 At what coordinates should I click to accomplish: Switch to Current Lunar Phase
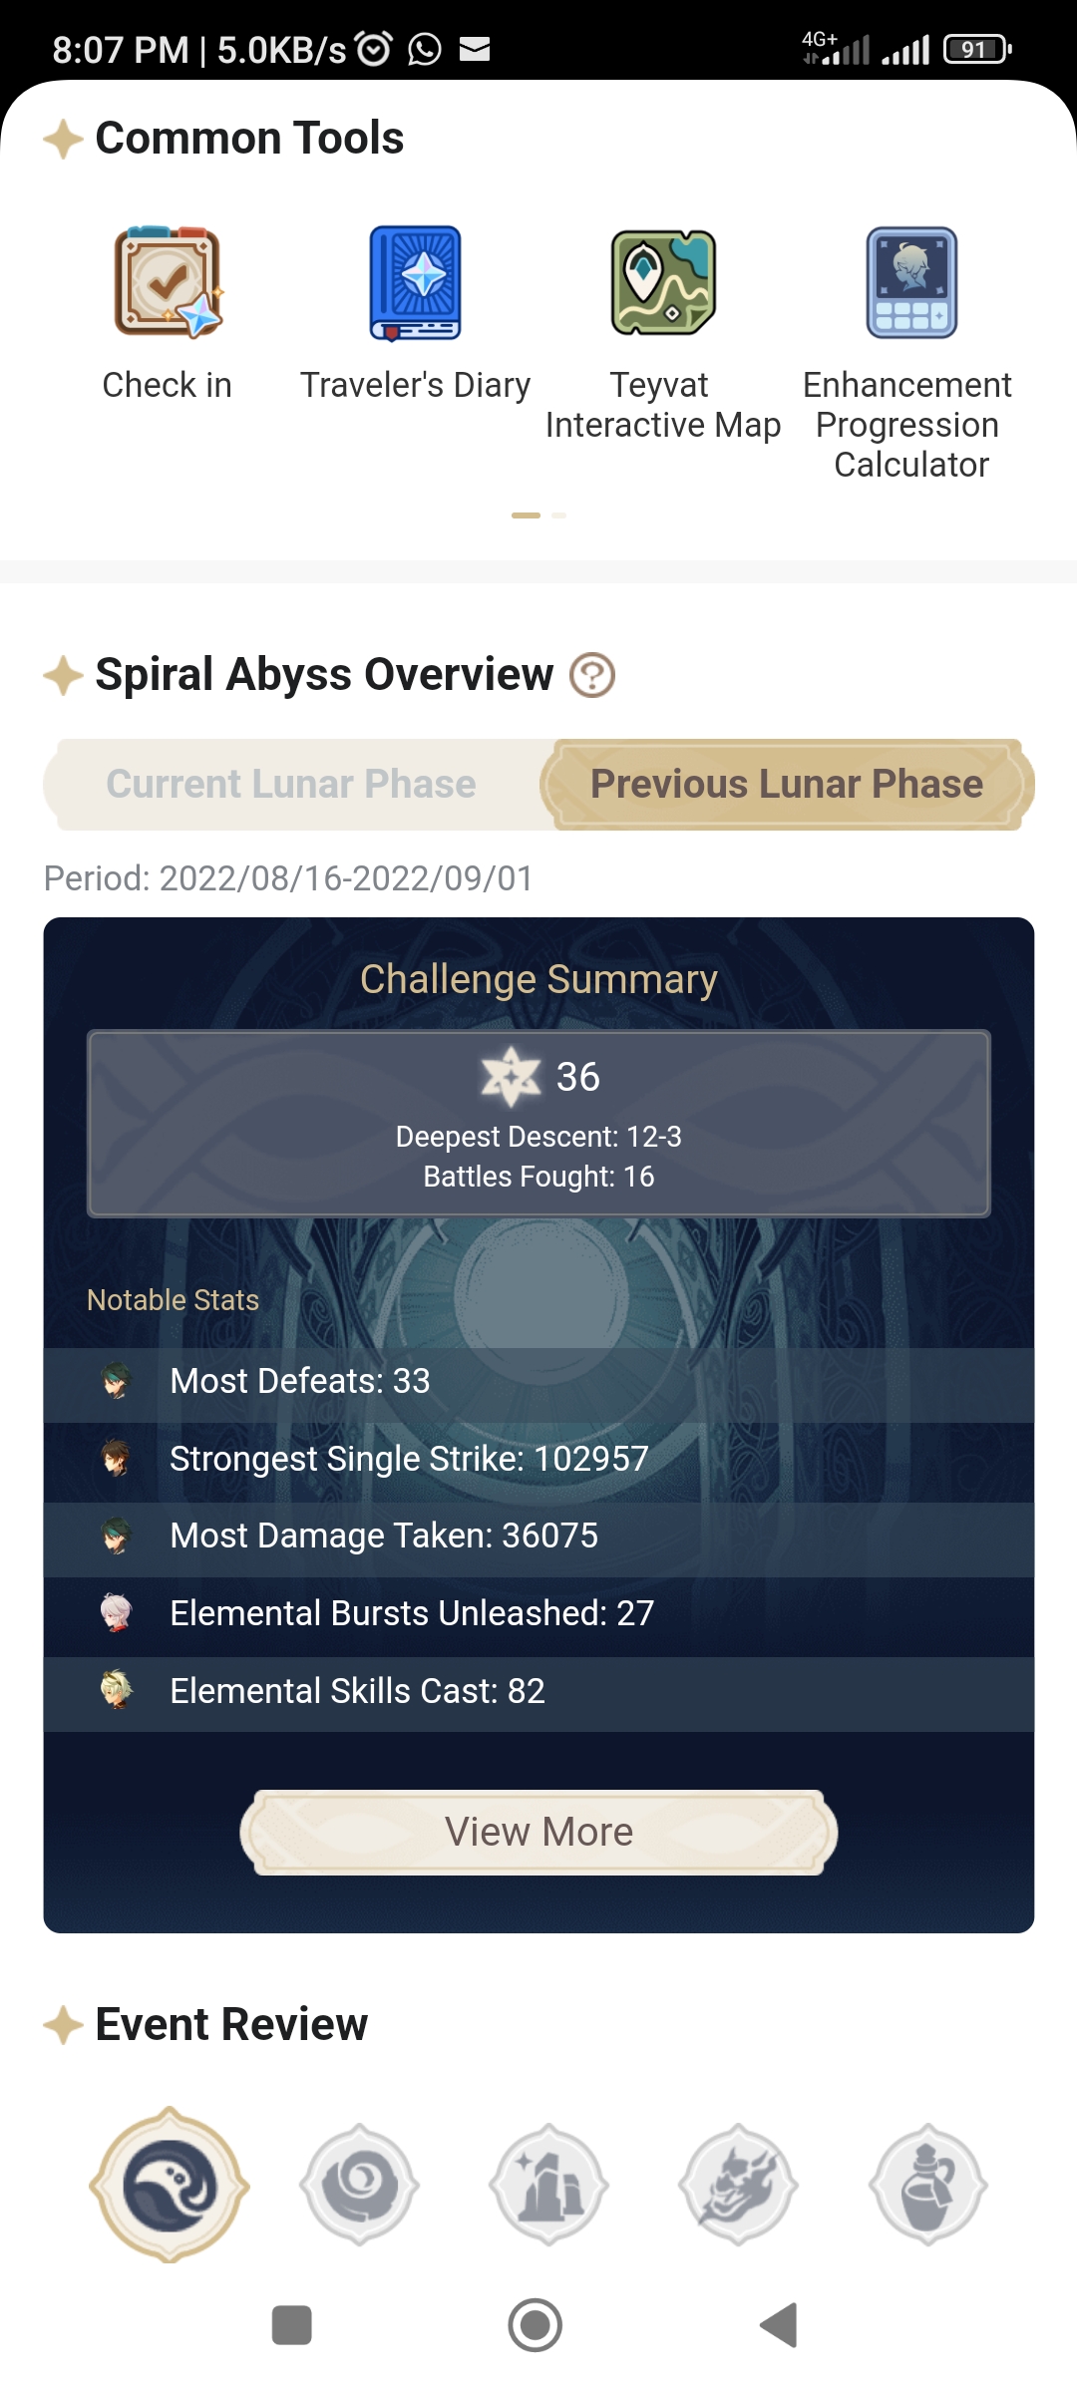pos(290,784)
